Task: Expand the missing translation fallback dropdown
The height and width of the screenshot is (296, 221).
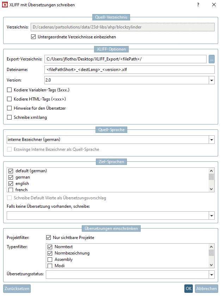Action: tap(211, 215)
